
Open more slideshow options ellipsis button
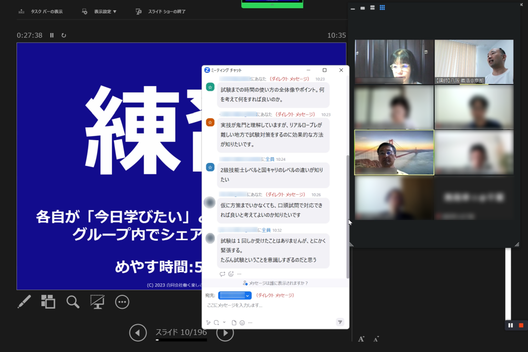(122, 302)
